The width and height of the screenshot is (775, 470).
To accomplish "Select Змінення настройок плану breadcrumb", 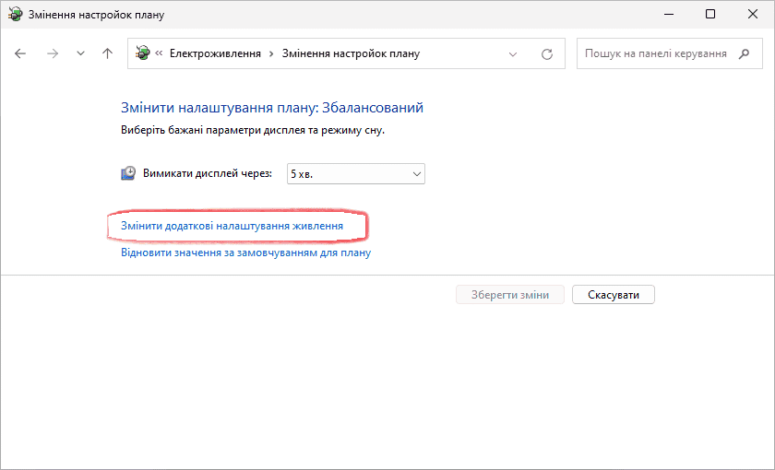I will pos(351,53).
